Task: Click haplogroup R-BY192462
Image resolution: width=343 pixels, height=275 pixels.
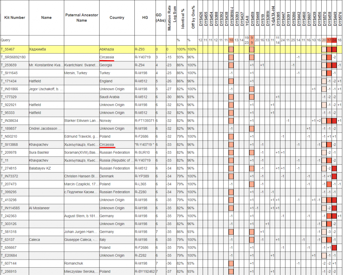Action: 145,272
